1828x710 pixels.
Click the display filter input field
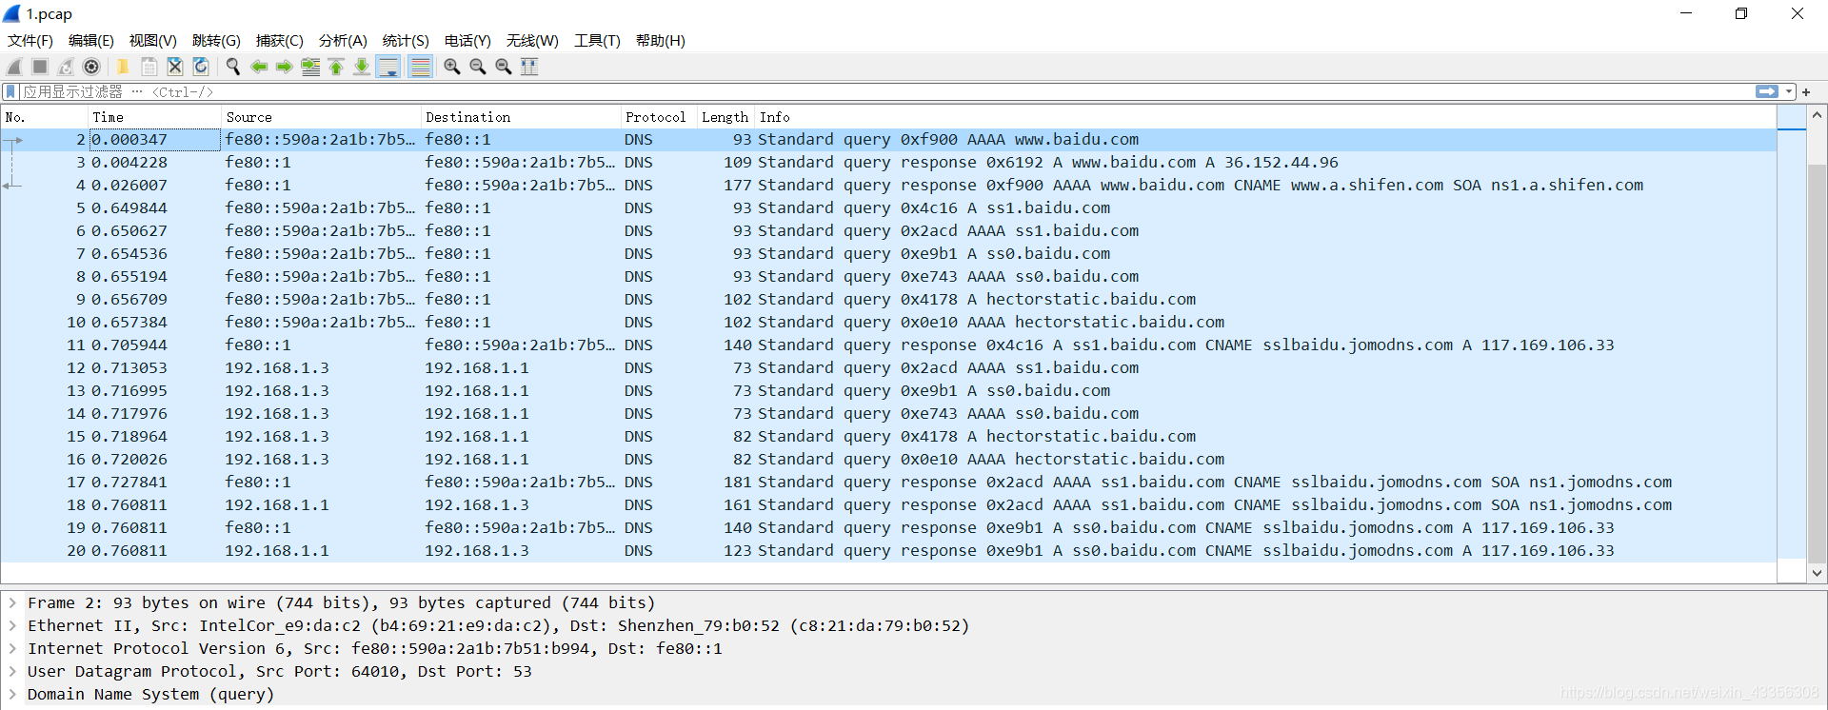click(885, 91)
